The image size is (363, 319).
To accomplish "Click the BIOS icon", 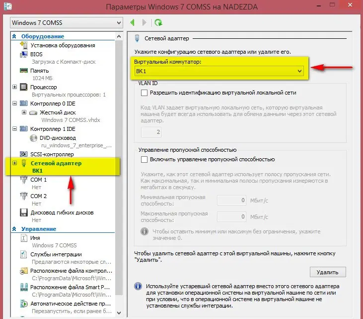I will point(24,54).
